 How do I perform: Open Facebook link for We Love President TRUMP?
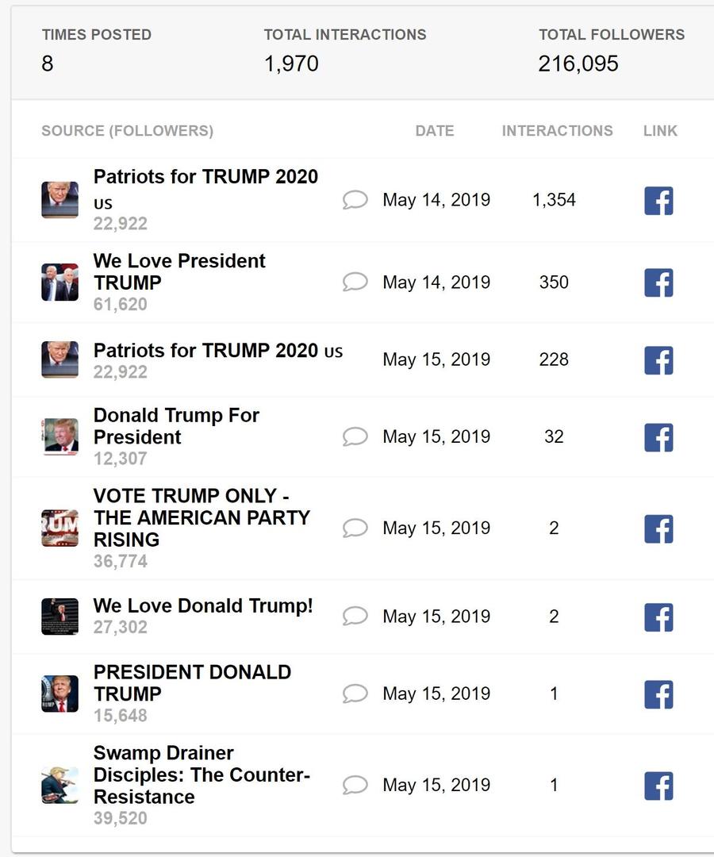[658, 282]
